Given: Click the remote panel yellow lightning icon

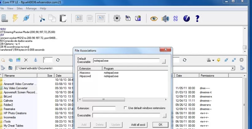Looking at the screenshot, I should tap(218, 60).
